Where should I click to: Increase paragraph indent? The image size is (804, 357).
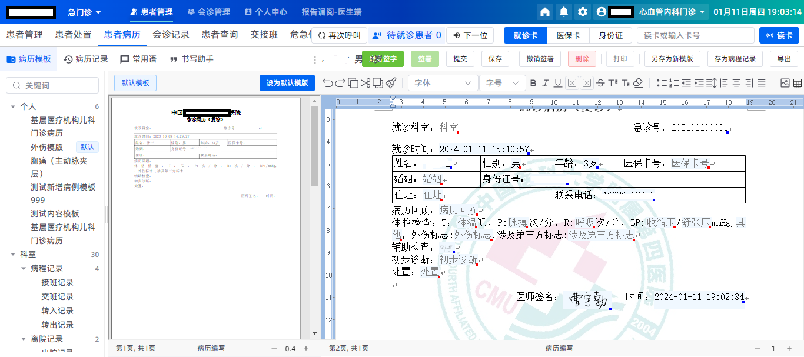[x=699, y=83]
